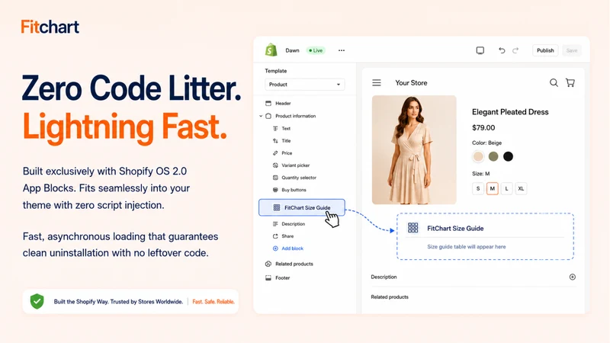Open the store hamburger menu icon

[377, 83]
